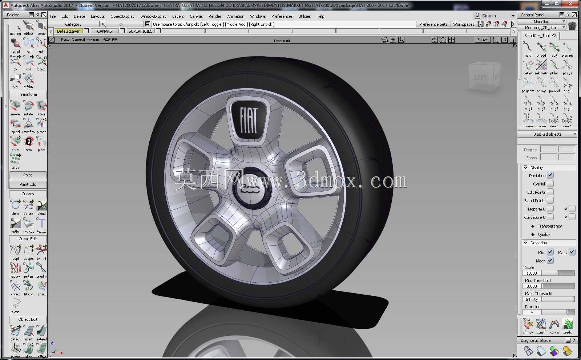Screen dimensions: 581x360
Task: Click the Paint Edit palette header
Action: (28, 184)
